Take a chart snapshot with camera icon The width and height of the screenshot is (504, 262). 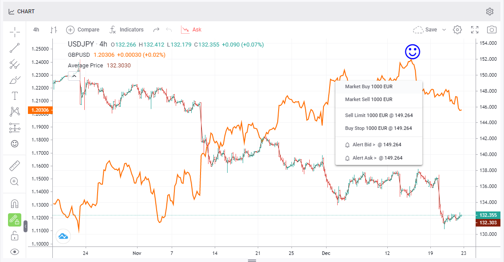click(x=492, y=30)
